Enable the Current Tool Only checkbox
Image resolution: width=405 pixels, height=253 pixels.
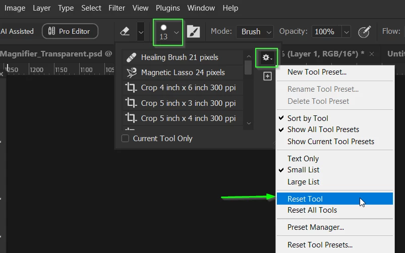pyautogui.click(x=125, y=139)
